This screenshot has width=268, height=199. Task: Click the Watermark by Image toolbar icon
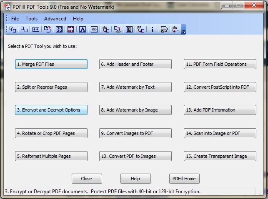94,30
